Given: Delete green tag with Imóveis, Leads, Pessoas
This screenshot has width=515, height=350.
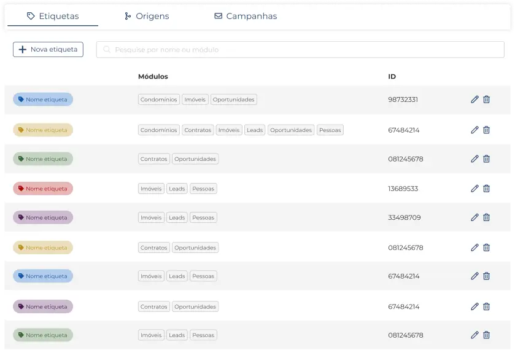Looking at the screenshot, I should (486, 335).
